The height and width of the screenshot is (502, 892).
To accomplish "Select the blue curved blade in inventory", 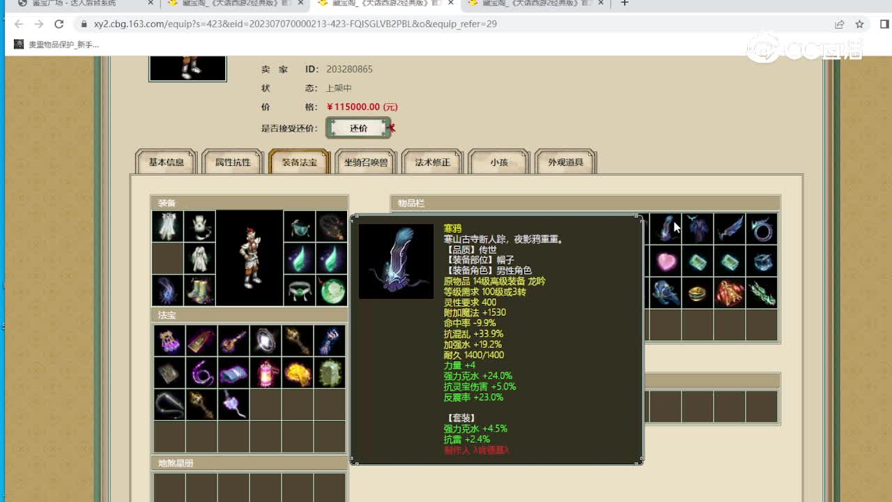I will [730, 229].
